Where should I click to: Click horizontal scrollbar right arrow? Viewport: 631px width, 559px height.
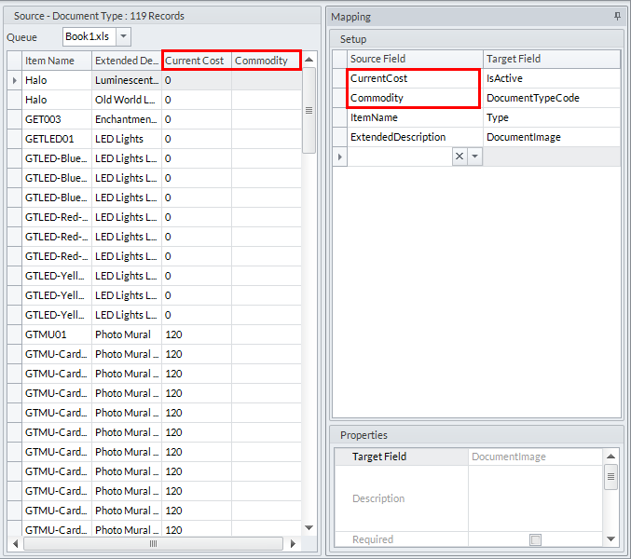coord(292,543)
